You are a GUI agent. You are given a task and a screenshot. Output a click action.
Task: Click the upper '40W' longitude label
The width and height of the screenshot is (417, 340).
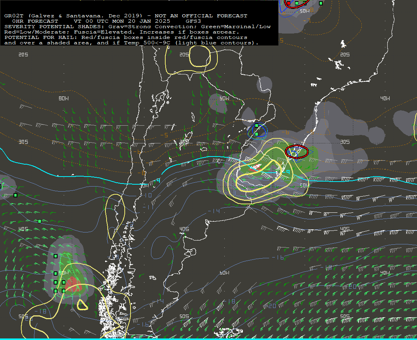(x=385, y=98)
